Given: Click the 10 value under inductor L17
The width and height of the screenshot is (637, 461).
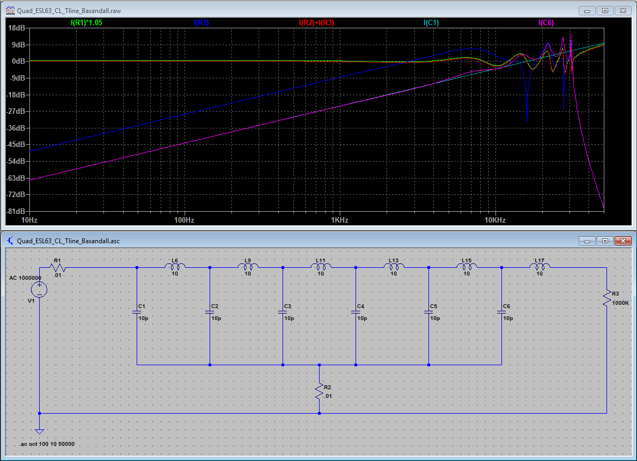Looking at the screenshot, I should coord(540,274).
